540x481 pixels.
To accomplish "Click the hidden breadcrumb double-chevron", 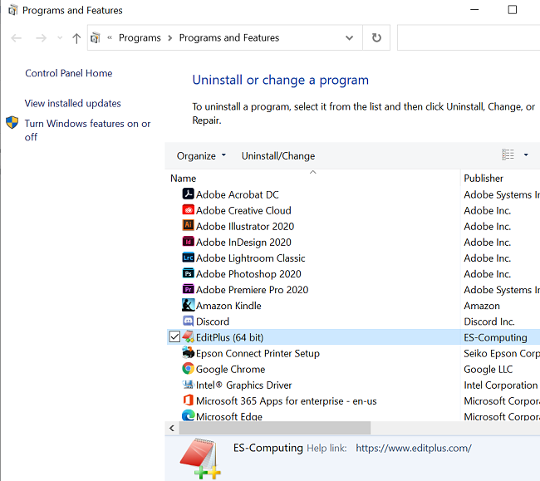I will (x=110, y=37).
